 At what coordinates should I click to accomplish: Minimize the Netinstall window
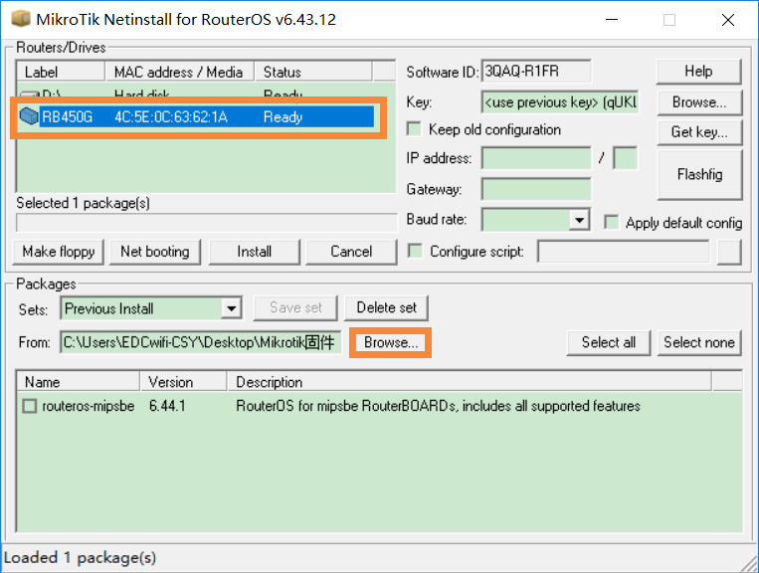612,20
